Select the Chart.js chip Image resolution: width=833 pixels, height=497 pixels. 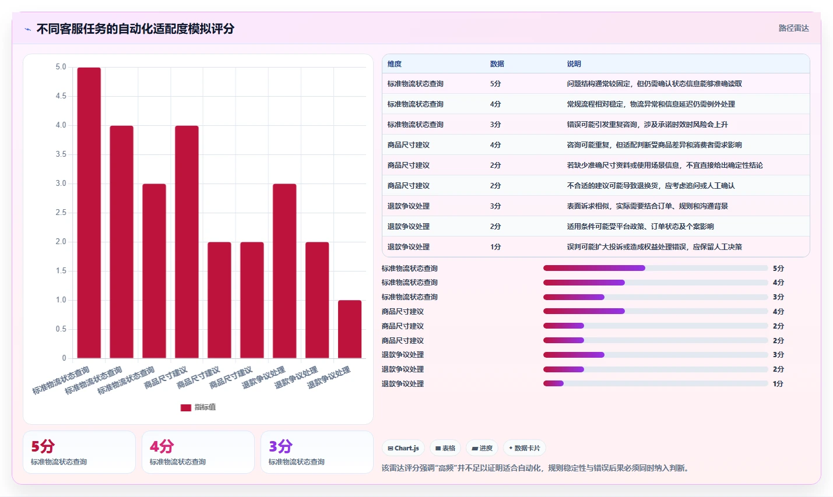[403, 448]
